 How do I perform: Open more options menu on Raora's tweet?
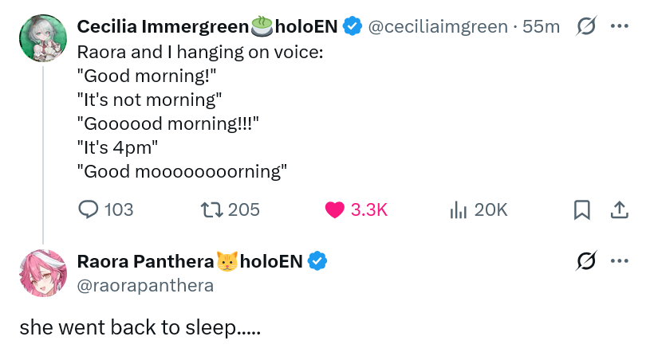619,261
